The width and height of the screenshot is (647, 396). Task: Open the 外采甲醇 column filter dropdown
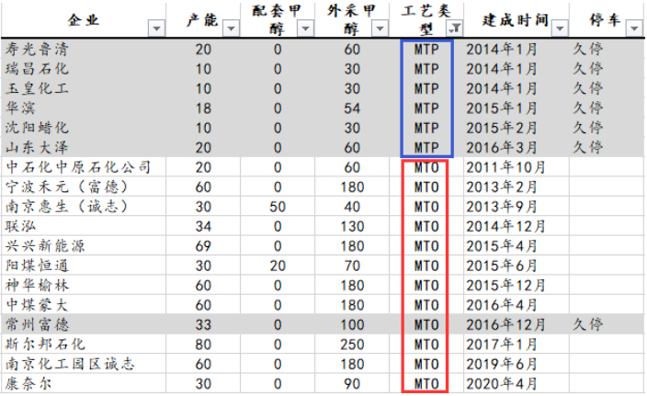coord(380,28)
